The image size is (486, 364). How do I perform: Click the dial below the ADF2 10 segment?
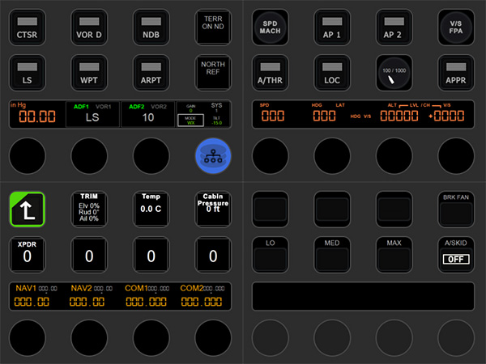pos(151,155)
